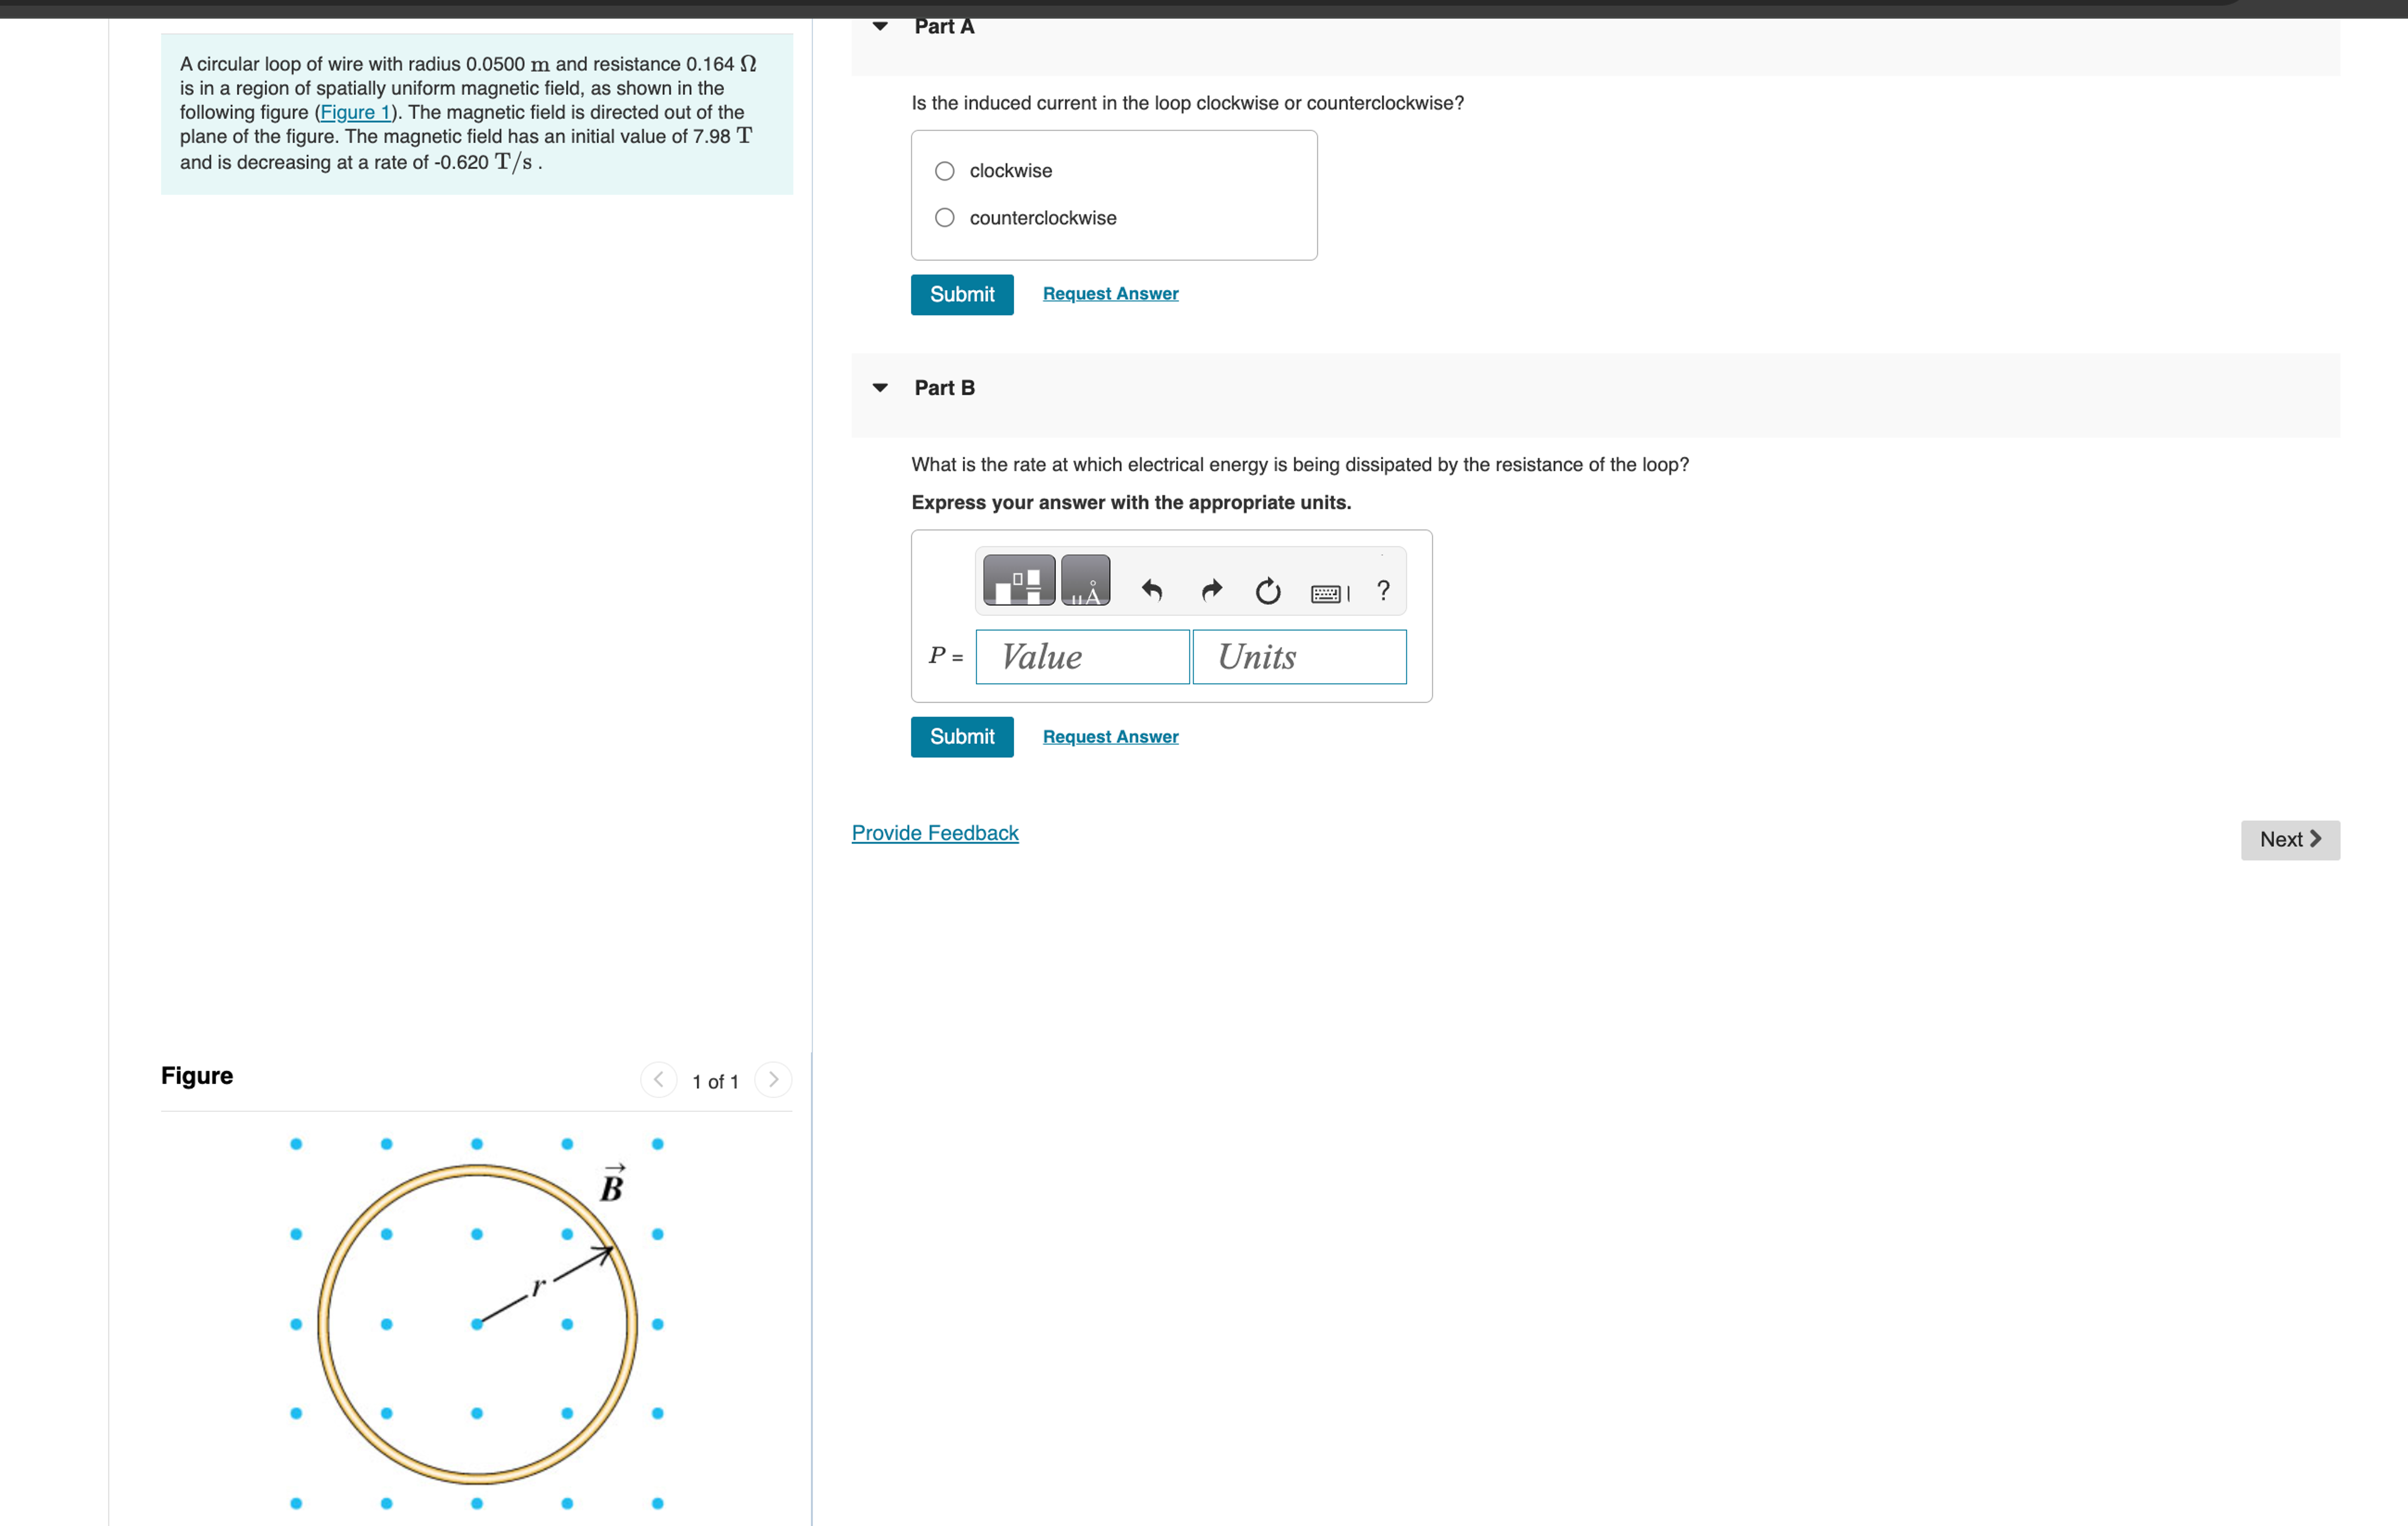Open the Figure 1 link in the problem text

pyautogui.click(x=355, y=112)
